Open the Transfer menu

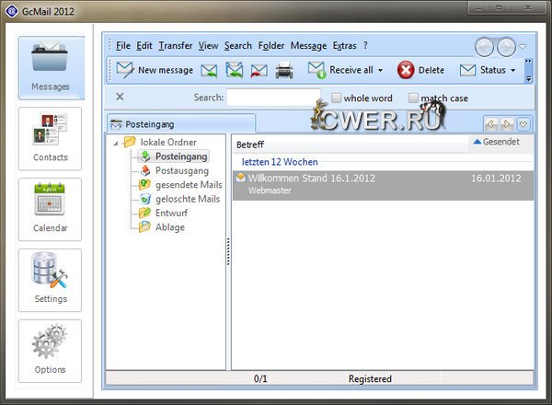coord(175,45)
